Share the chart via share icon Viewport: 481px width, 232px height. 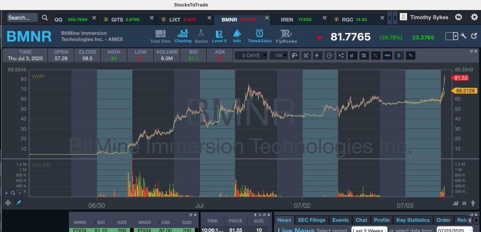(341, 56)
